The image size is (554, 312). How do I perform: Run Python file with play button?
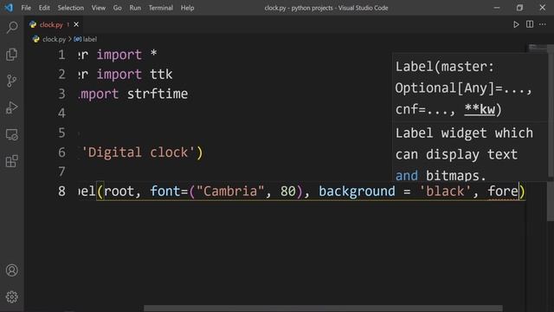pyautogui.click(x=516, y=24)
